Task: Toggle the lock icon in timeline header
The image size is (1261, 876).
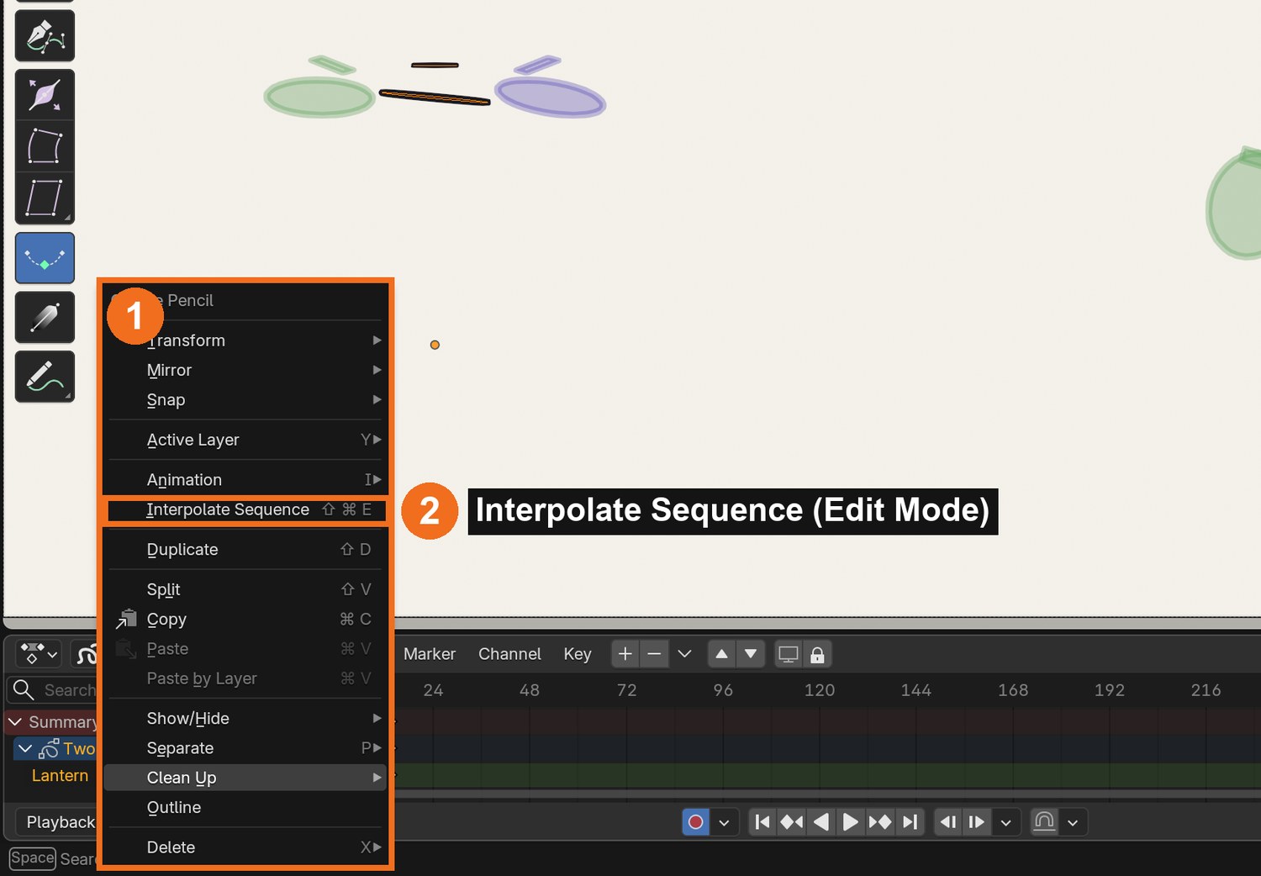Action: pos(817,654)
